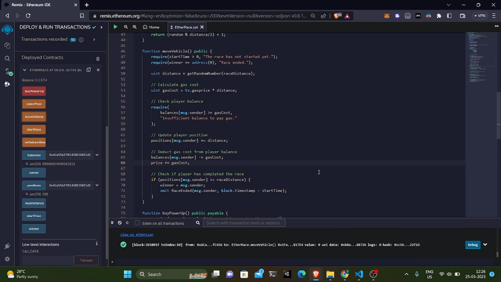Open MetaMask fox extension

pos(387,16)
